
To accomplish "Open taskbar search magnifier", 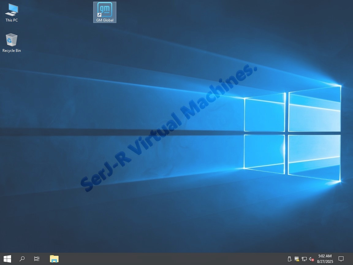I will click(x=22, y=259).
